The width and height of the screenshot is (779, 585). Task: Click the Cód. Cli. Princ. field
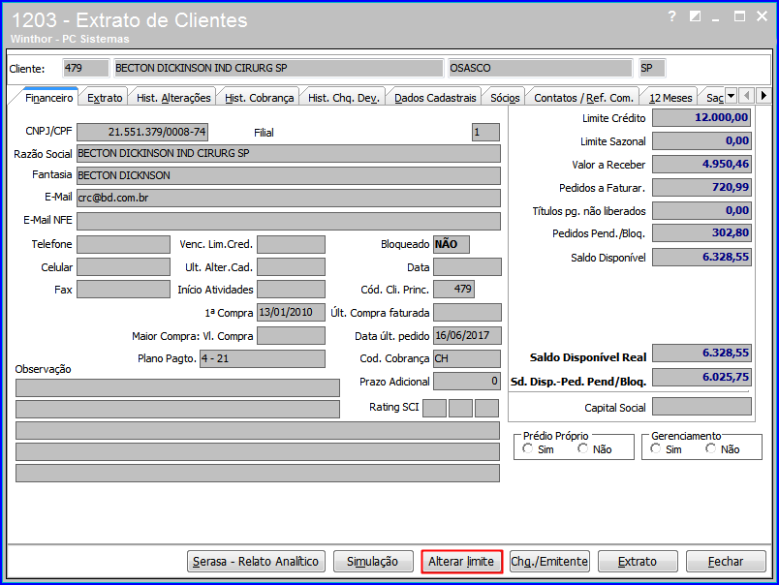[x=454, y=289]
